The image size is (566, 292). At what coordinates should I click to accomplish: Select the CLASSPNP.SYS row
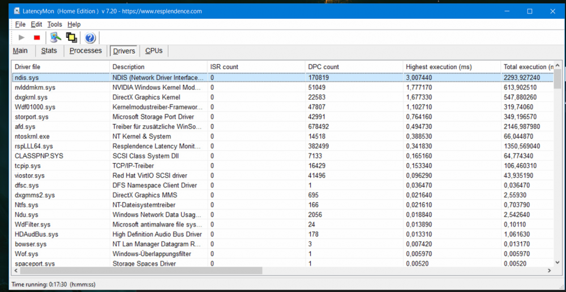pos(282,156)
